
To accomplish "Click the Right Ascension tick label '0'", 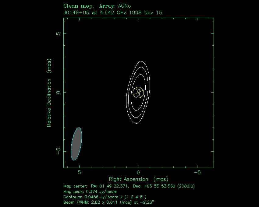I will 138,173.
